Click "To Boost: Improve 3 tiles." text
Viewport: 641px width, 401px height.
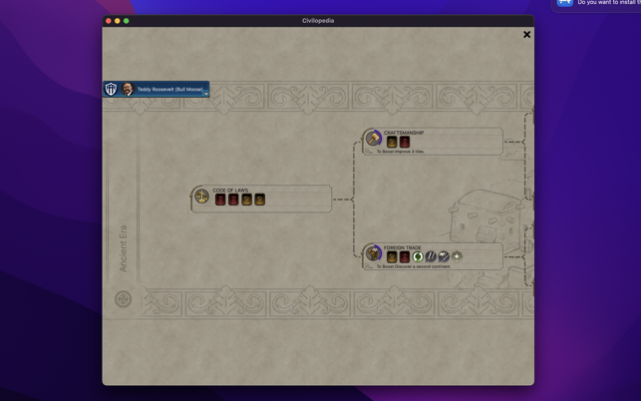tap(401, 152)
